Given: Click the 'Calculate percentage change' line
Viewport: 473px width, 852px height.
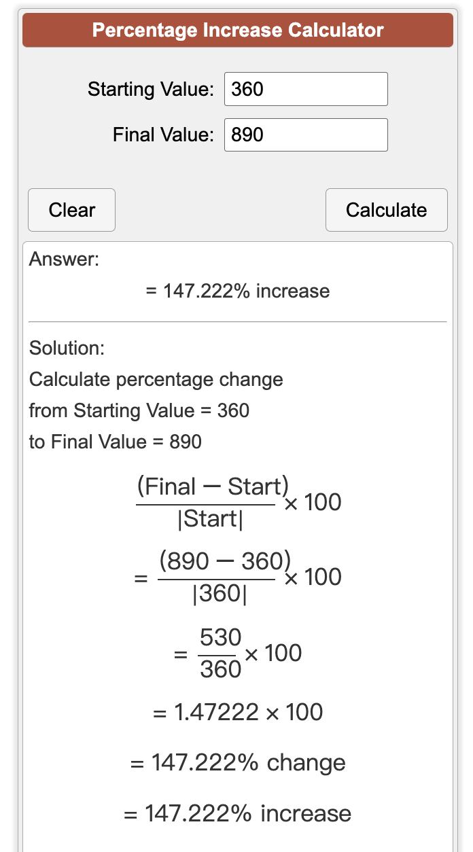Looking at the screenshot, I should pyautogui.click(x=156, y=379).
